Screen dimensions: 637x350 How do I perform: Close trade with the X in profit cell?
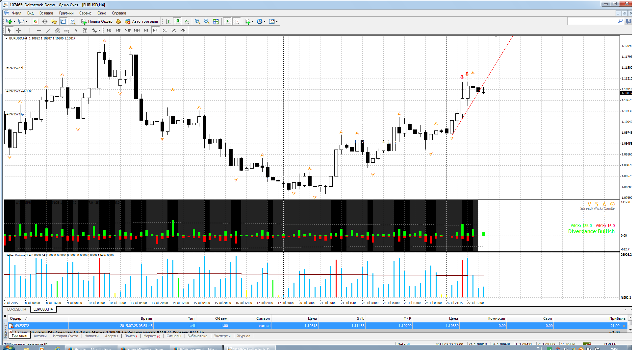[624, 326]
